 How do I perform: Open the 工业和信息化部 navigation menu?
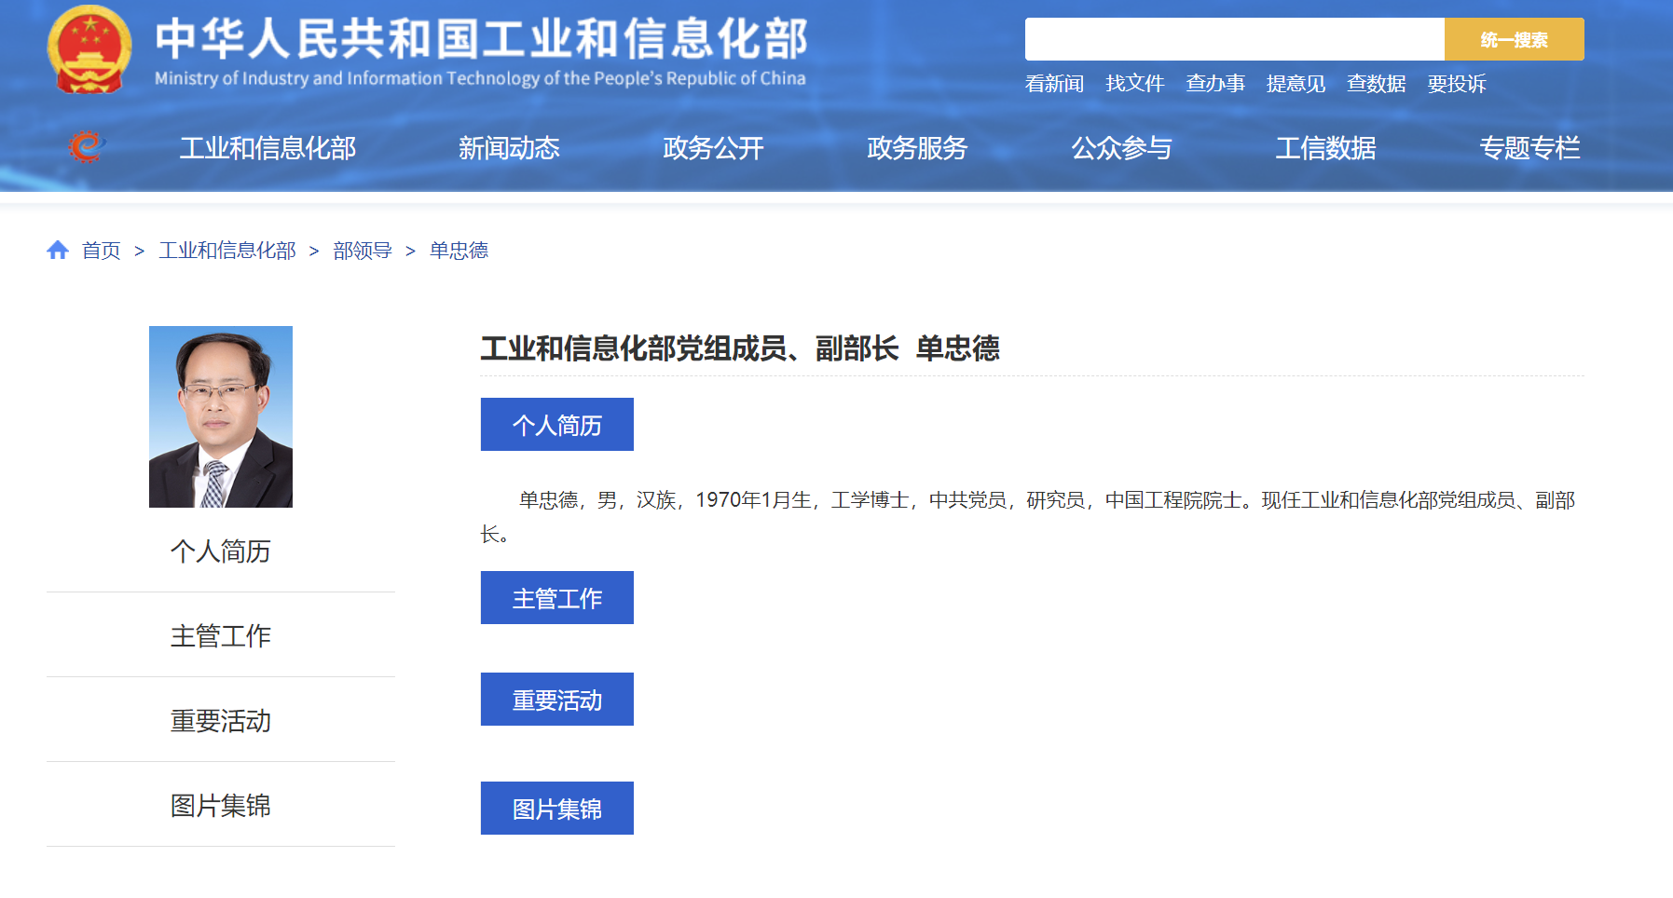coord(267,148)
